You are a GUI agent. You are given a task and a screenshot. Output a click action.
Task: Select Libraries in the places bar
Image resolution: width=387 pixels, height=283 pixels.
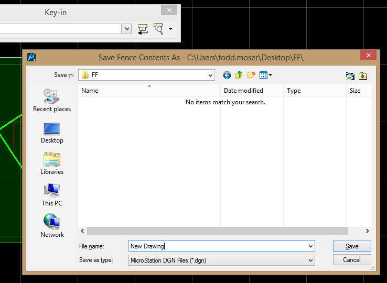coord(52,164)
